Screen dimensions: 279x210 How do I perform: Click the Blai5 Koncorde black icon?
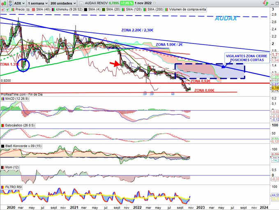2,146
